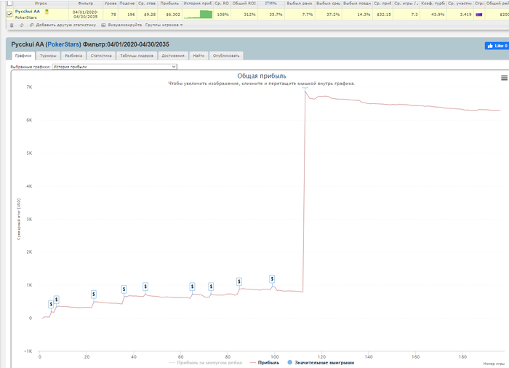The height and width of the screenshot is (368, 509).
Task: Open the Визуализируйте image tool
Action: [121, 25]
